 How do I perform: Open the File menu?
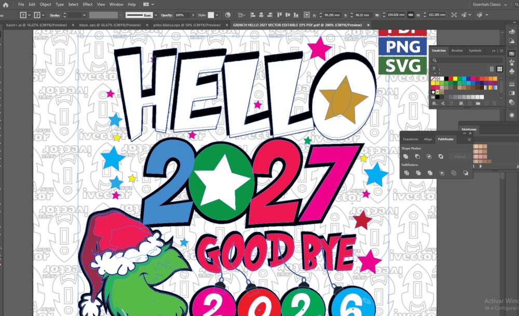coord(21,4)
